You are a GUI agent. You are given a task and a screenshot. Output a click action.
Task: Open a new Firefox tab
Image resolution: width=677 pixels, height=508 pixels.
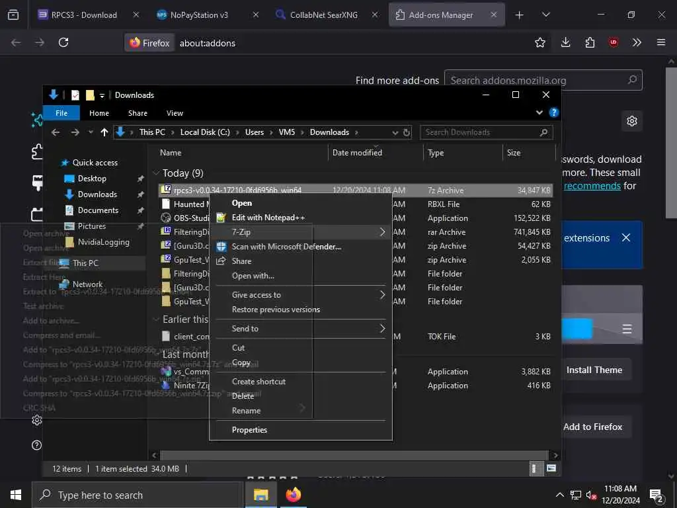coord(519,15)
